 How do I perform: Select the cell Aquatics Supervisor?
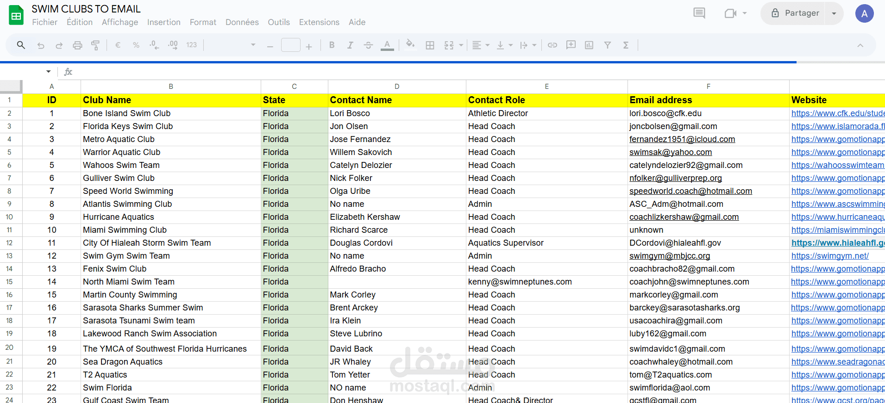click(x=546, y=243)
